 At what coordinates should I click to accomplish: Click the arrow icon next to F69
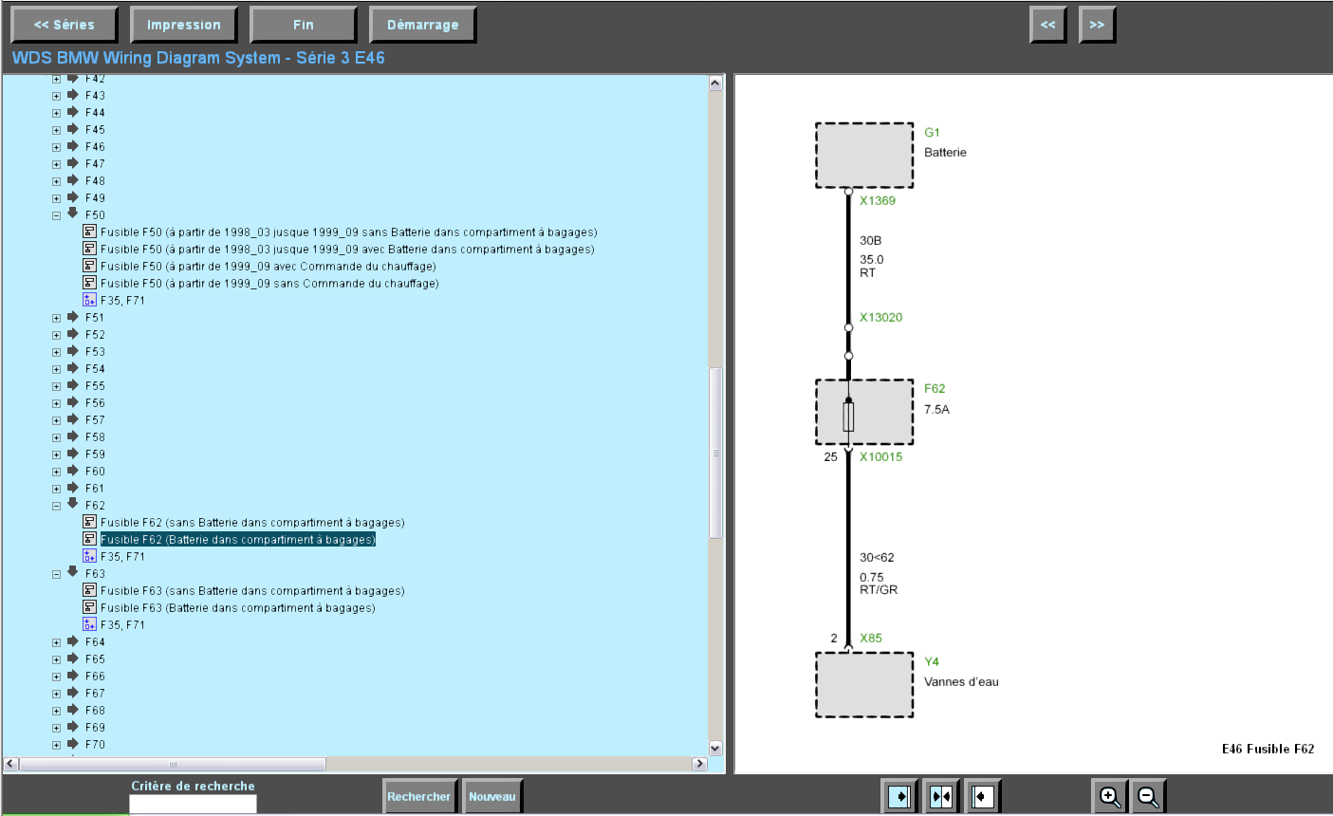(73, 727)
